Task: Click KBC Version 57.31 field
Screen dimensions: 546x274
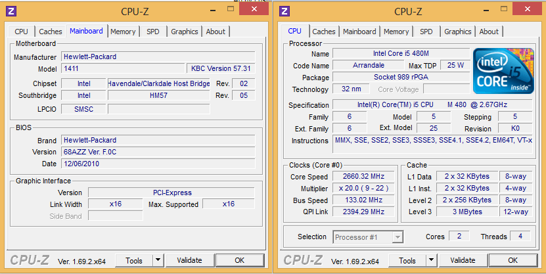Action: pos(221,68)
